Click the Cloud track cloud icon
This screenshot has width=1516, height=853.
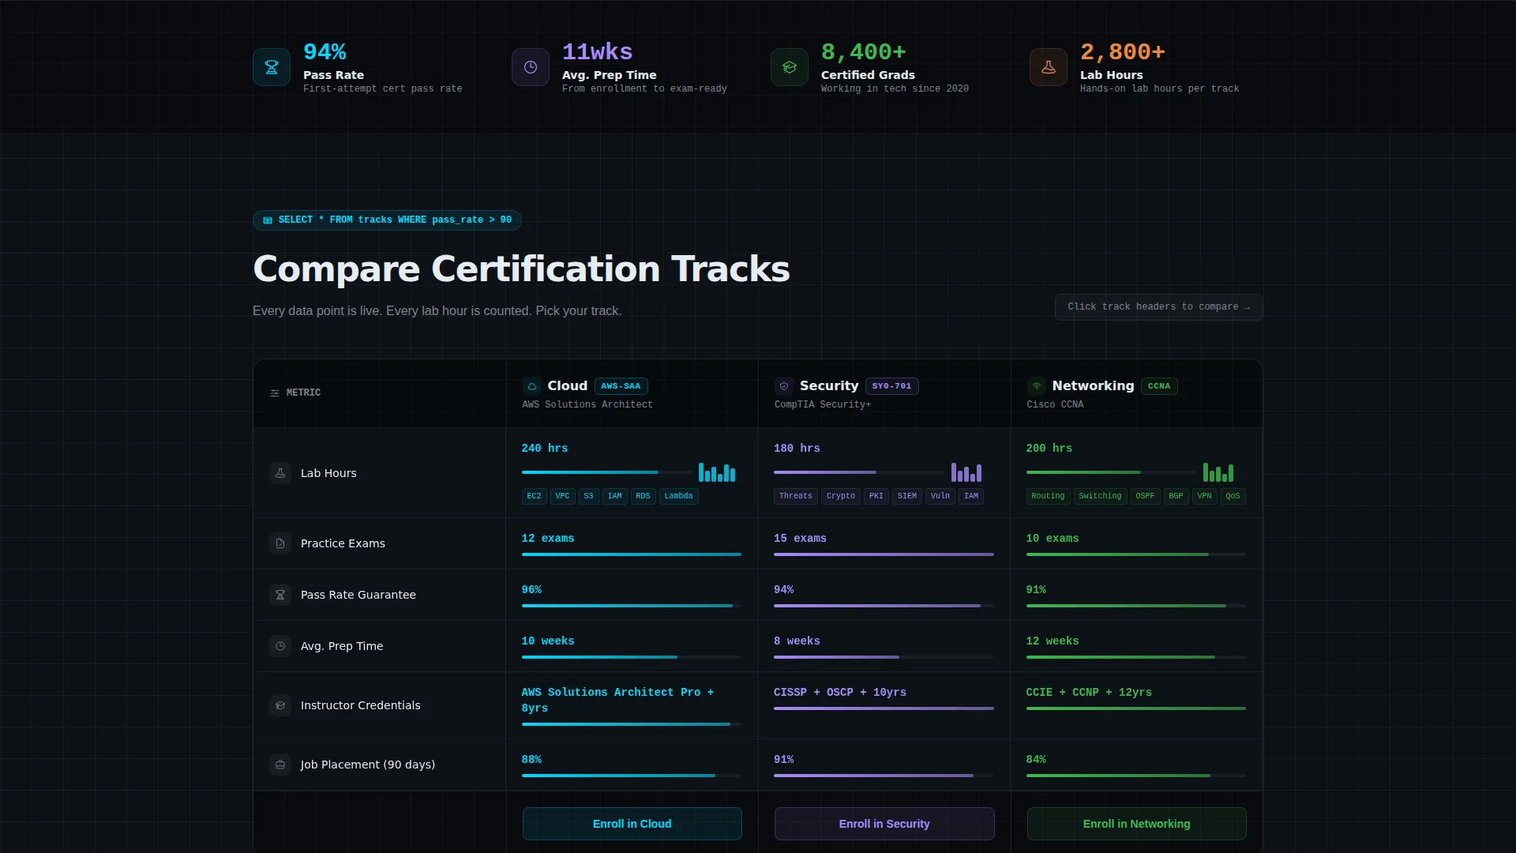[x=532, y=386]
